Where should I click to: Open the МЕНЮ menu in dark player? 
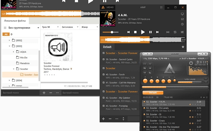click(107, 7)
